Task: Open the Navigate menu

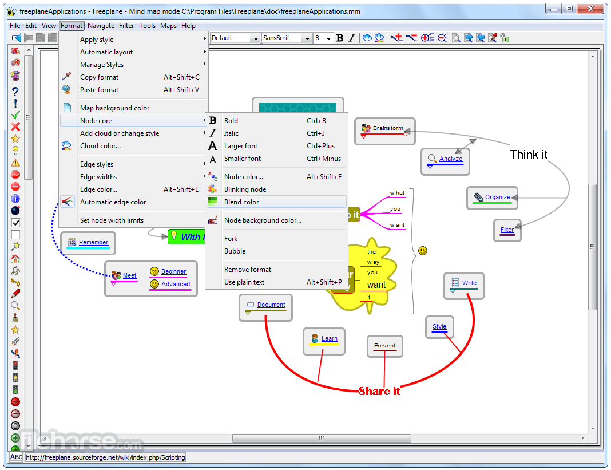Action: click(x=101, y=26)
